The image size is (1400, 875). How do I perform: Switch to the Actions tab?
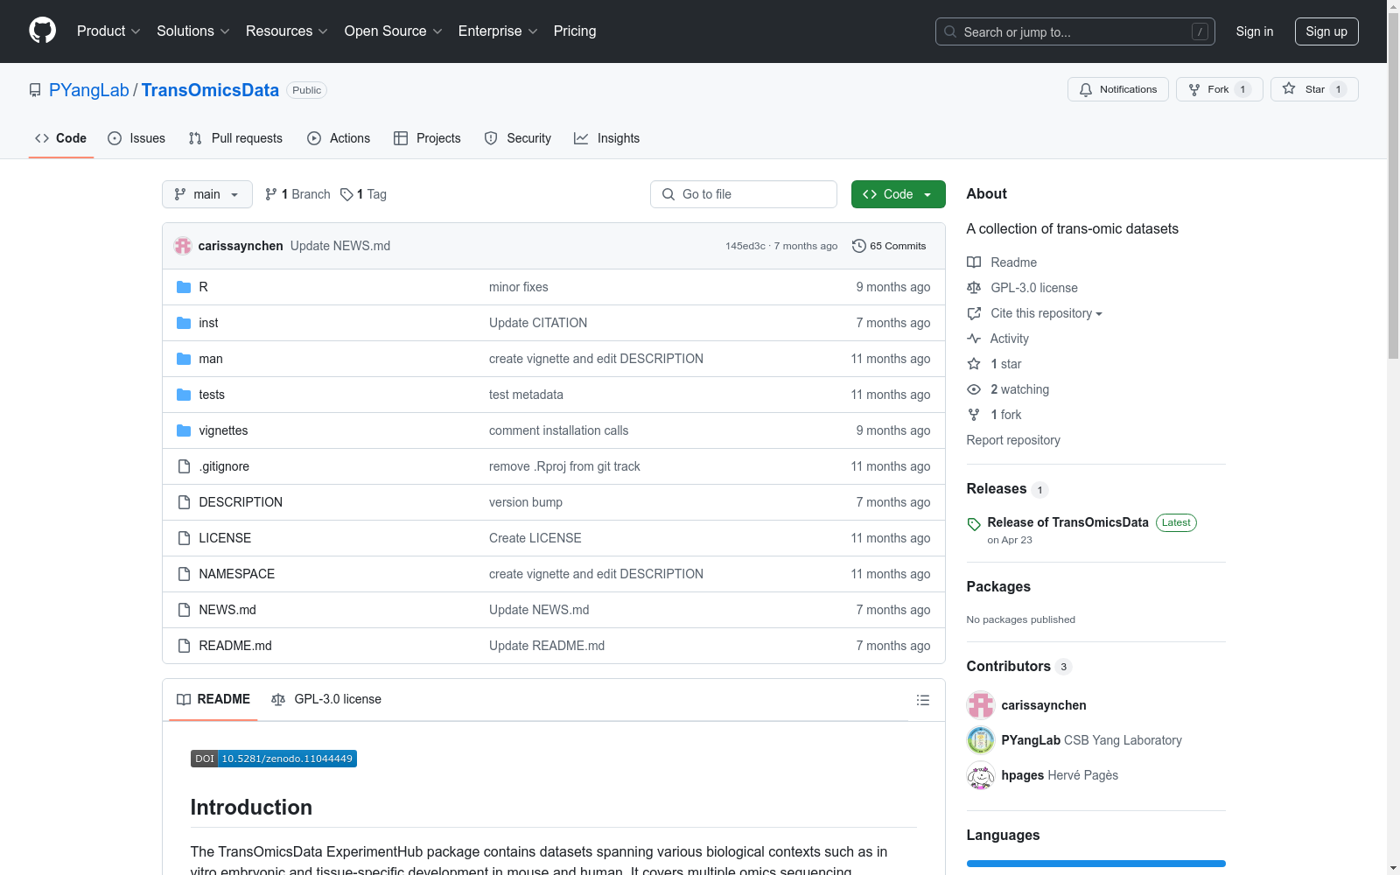coord(339,138)
